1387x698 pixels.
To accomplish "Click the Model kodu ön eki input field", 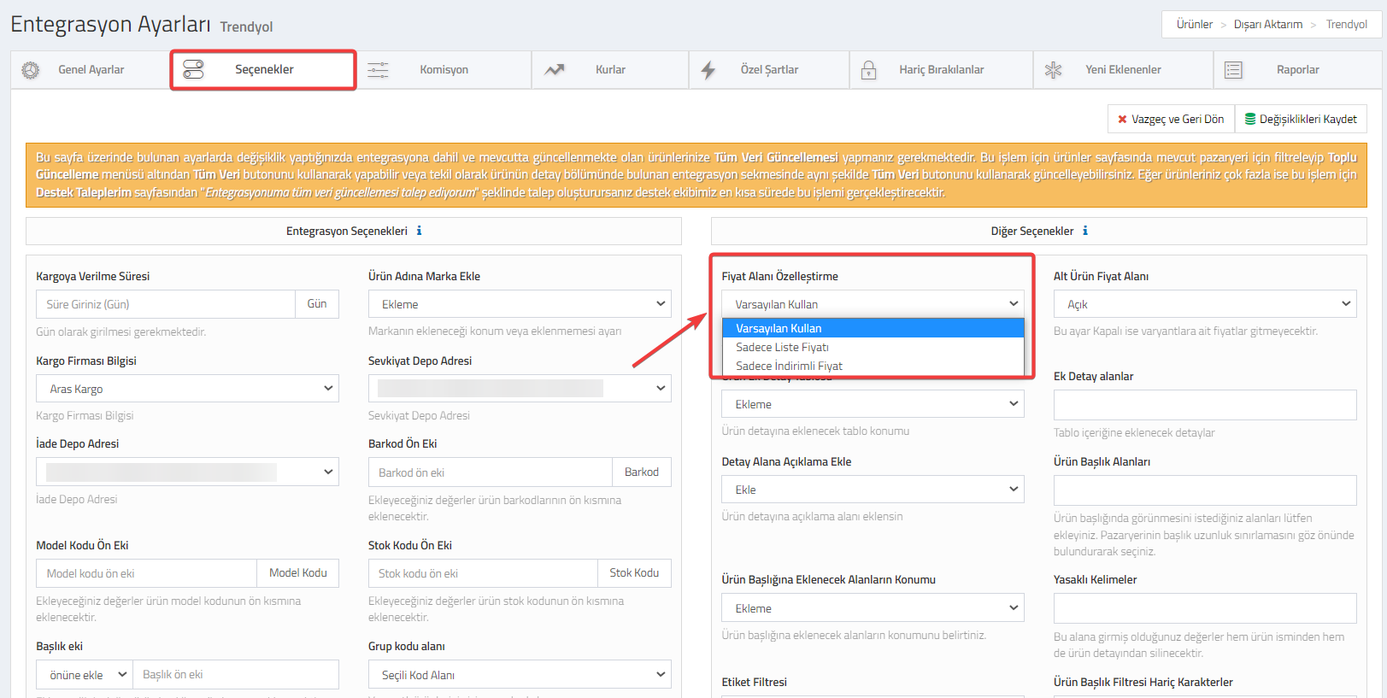I will tap(146, 573).
